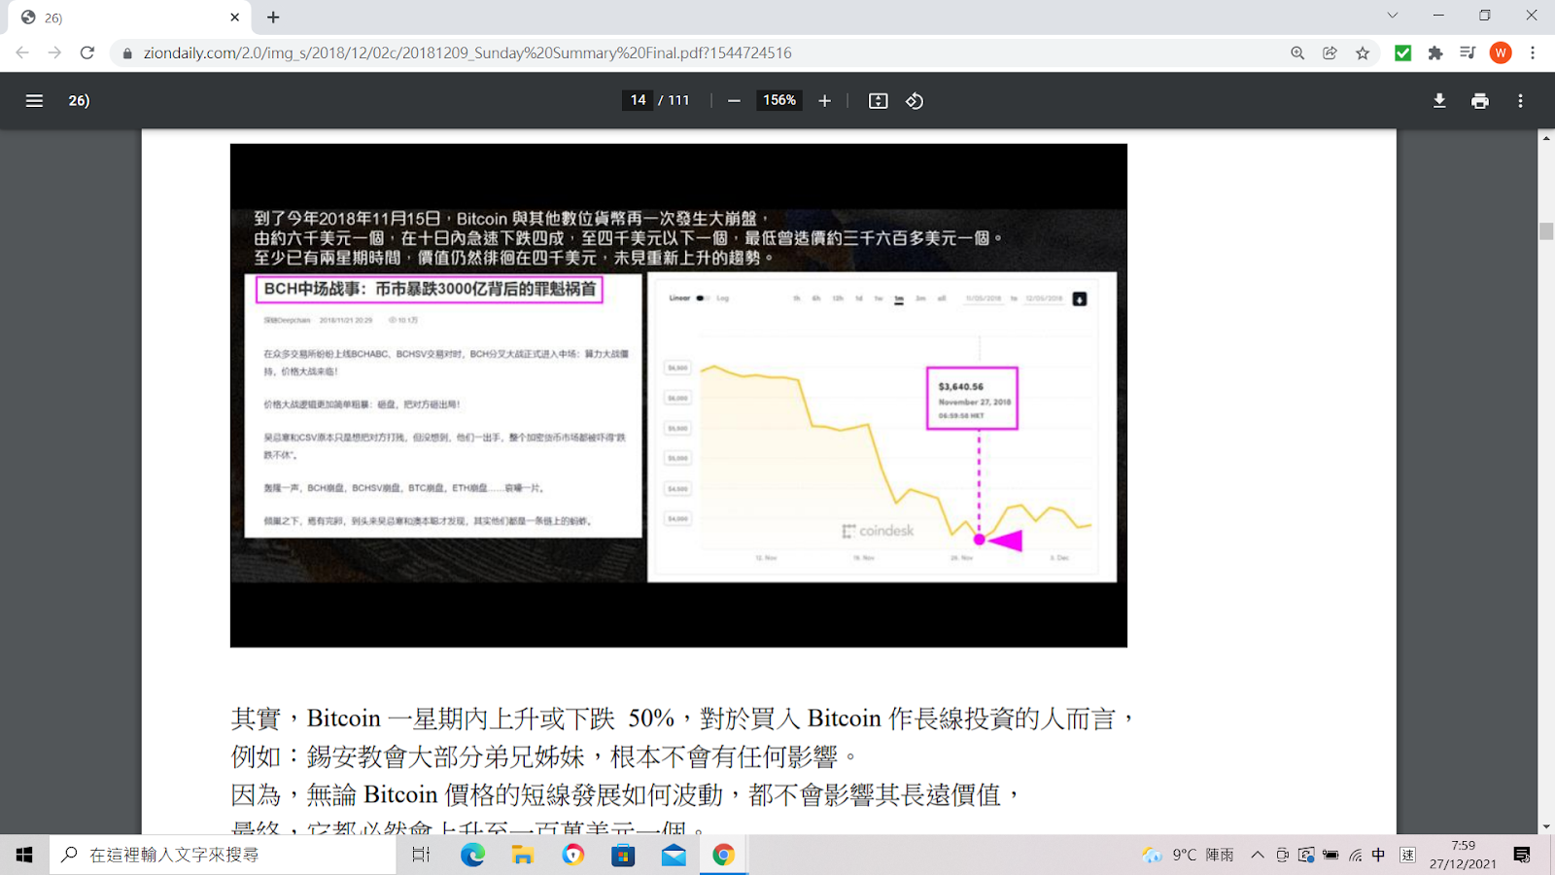This screenshot has height=875, width=1555.
Task: Click the PDF title 26) in toolbar
Action: 79,100
